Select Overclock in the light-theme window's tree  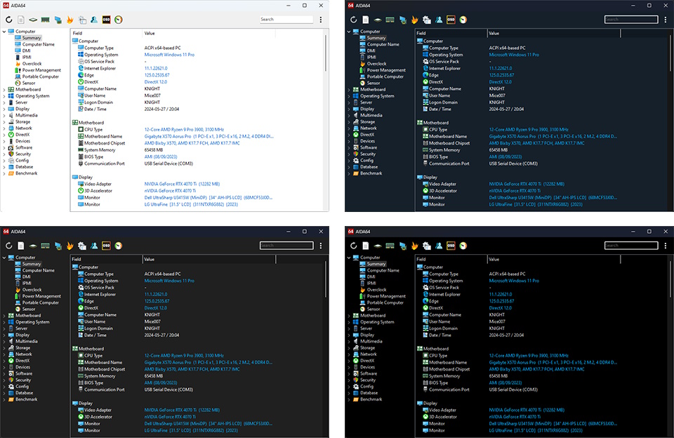pyautogui.click(x=32, y=64)
